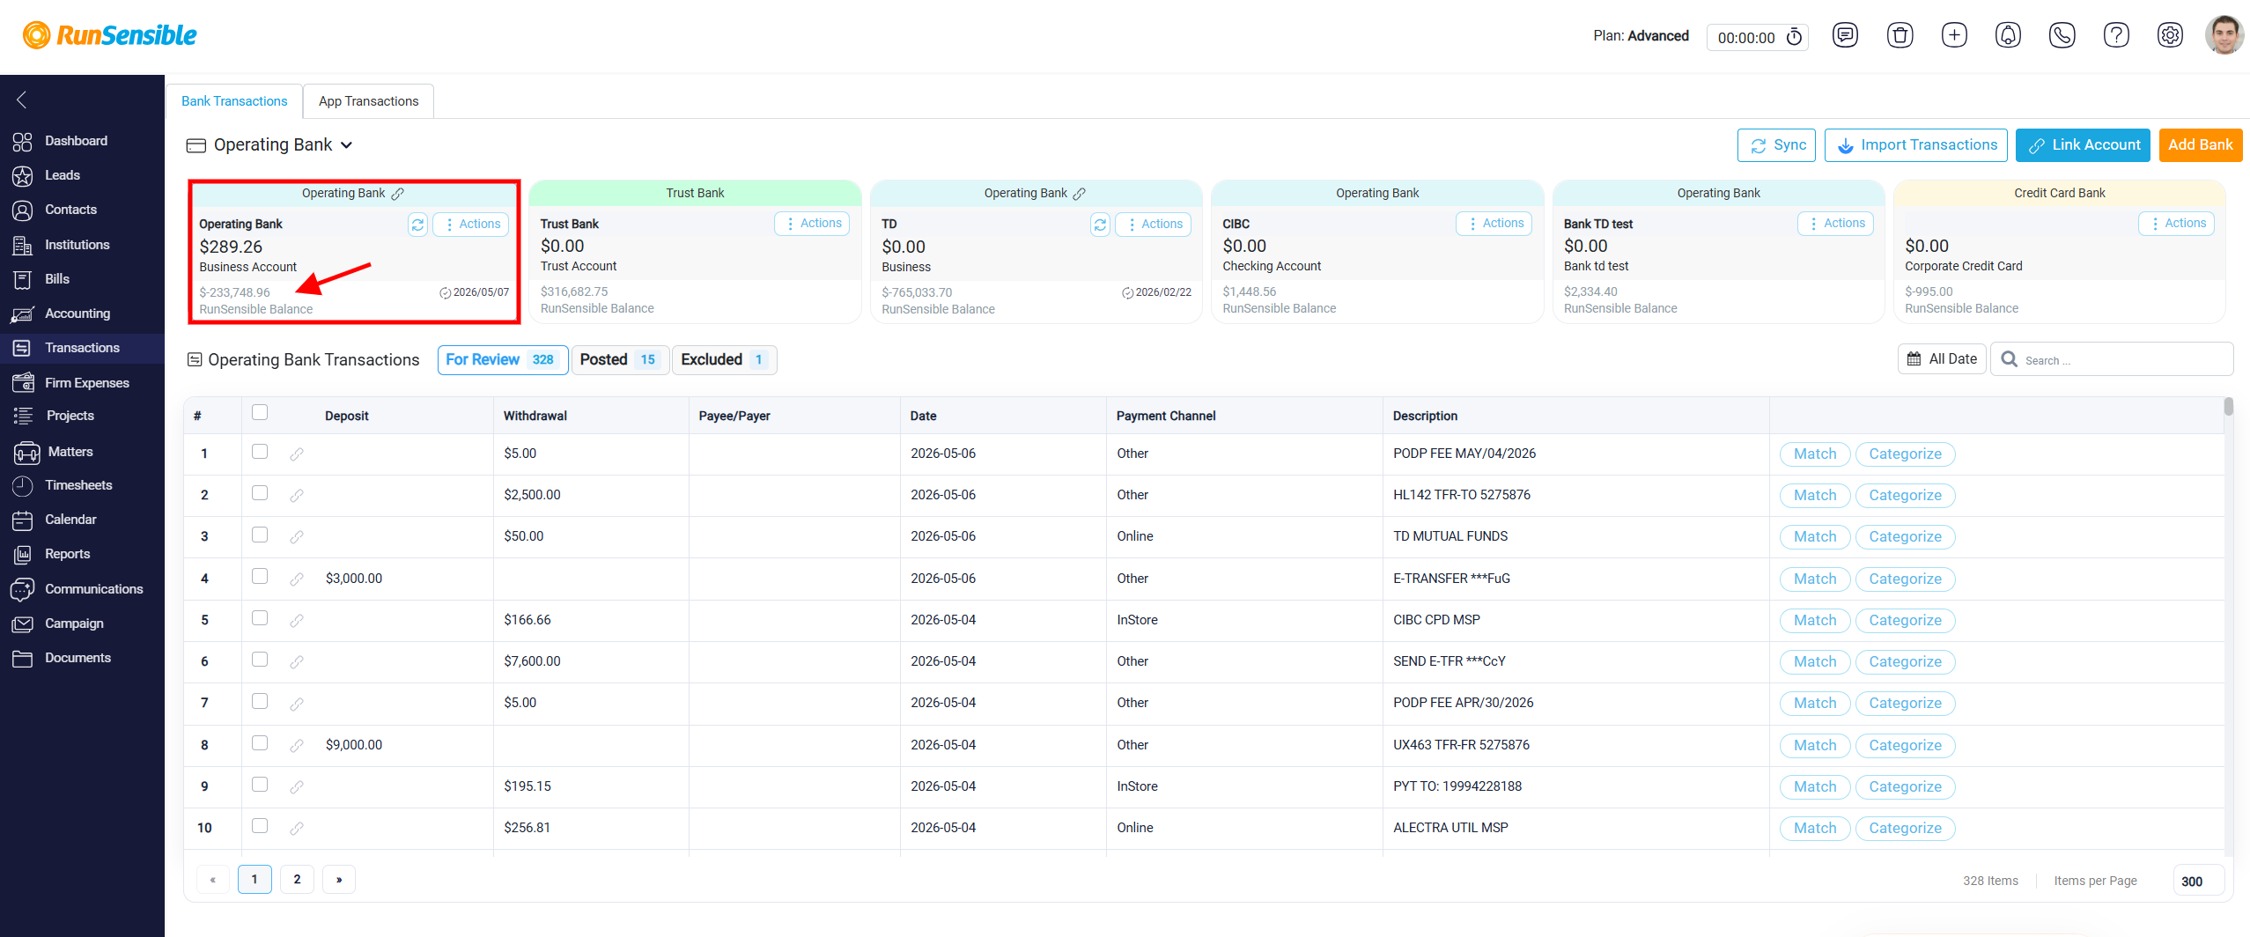This screenshot has height=937, width=2250.
Task: Open Actions menu on CIBC card
Action: (x=1494, y=224)
